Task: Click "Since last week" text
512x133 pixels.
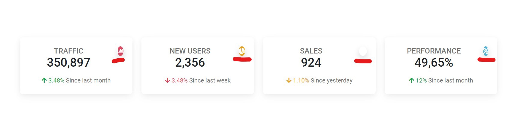Action: [x=210, y=80]
